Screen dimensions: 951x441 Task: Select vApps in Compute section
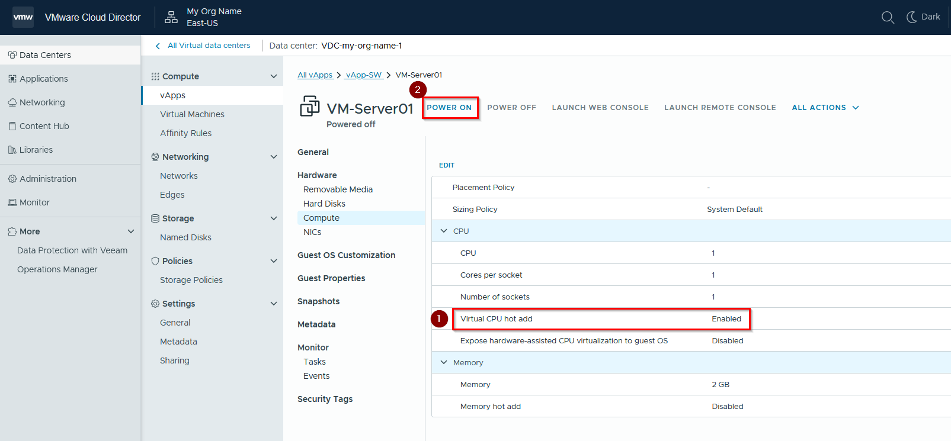point(212,95)
